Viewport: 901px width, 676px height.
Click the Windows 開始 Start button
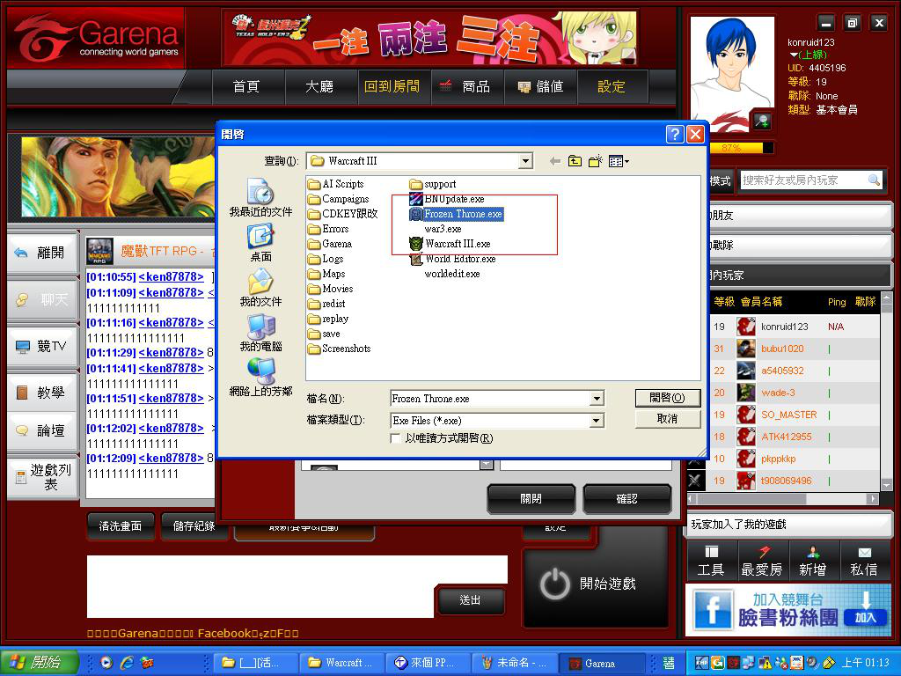(x=39, y=663)
